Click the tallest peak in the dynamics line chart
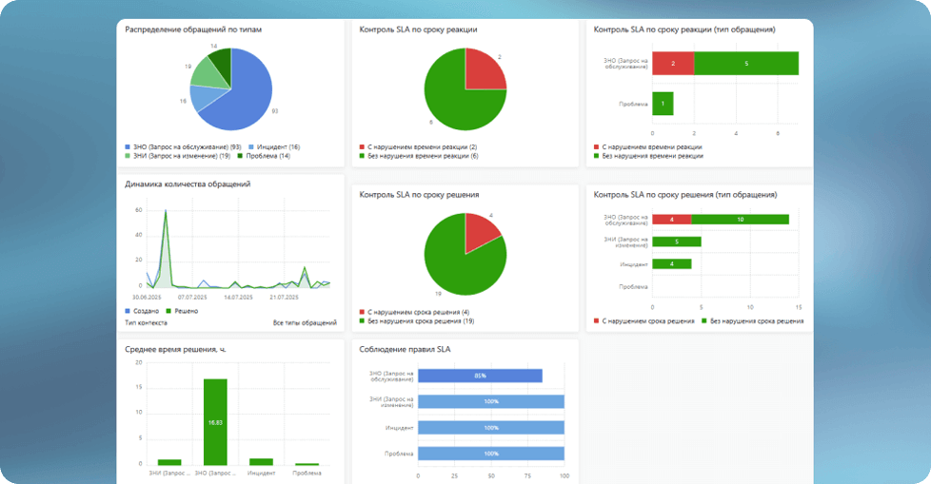This screenshot has height=484, width=931. click(x=166, y=212)
